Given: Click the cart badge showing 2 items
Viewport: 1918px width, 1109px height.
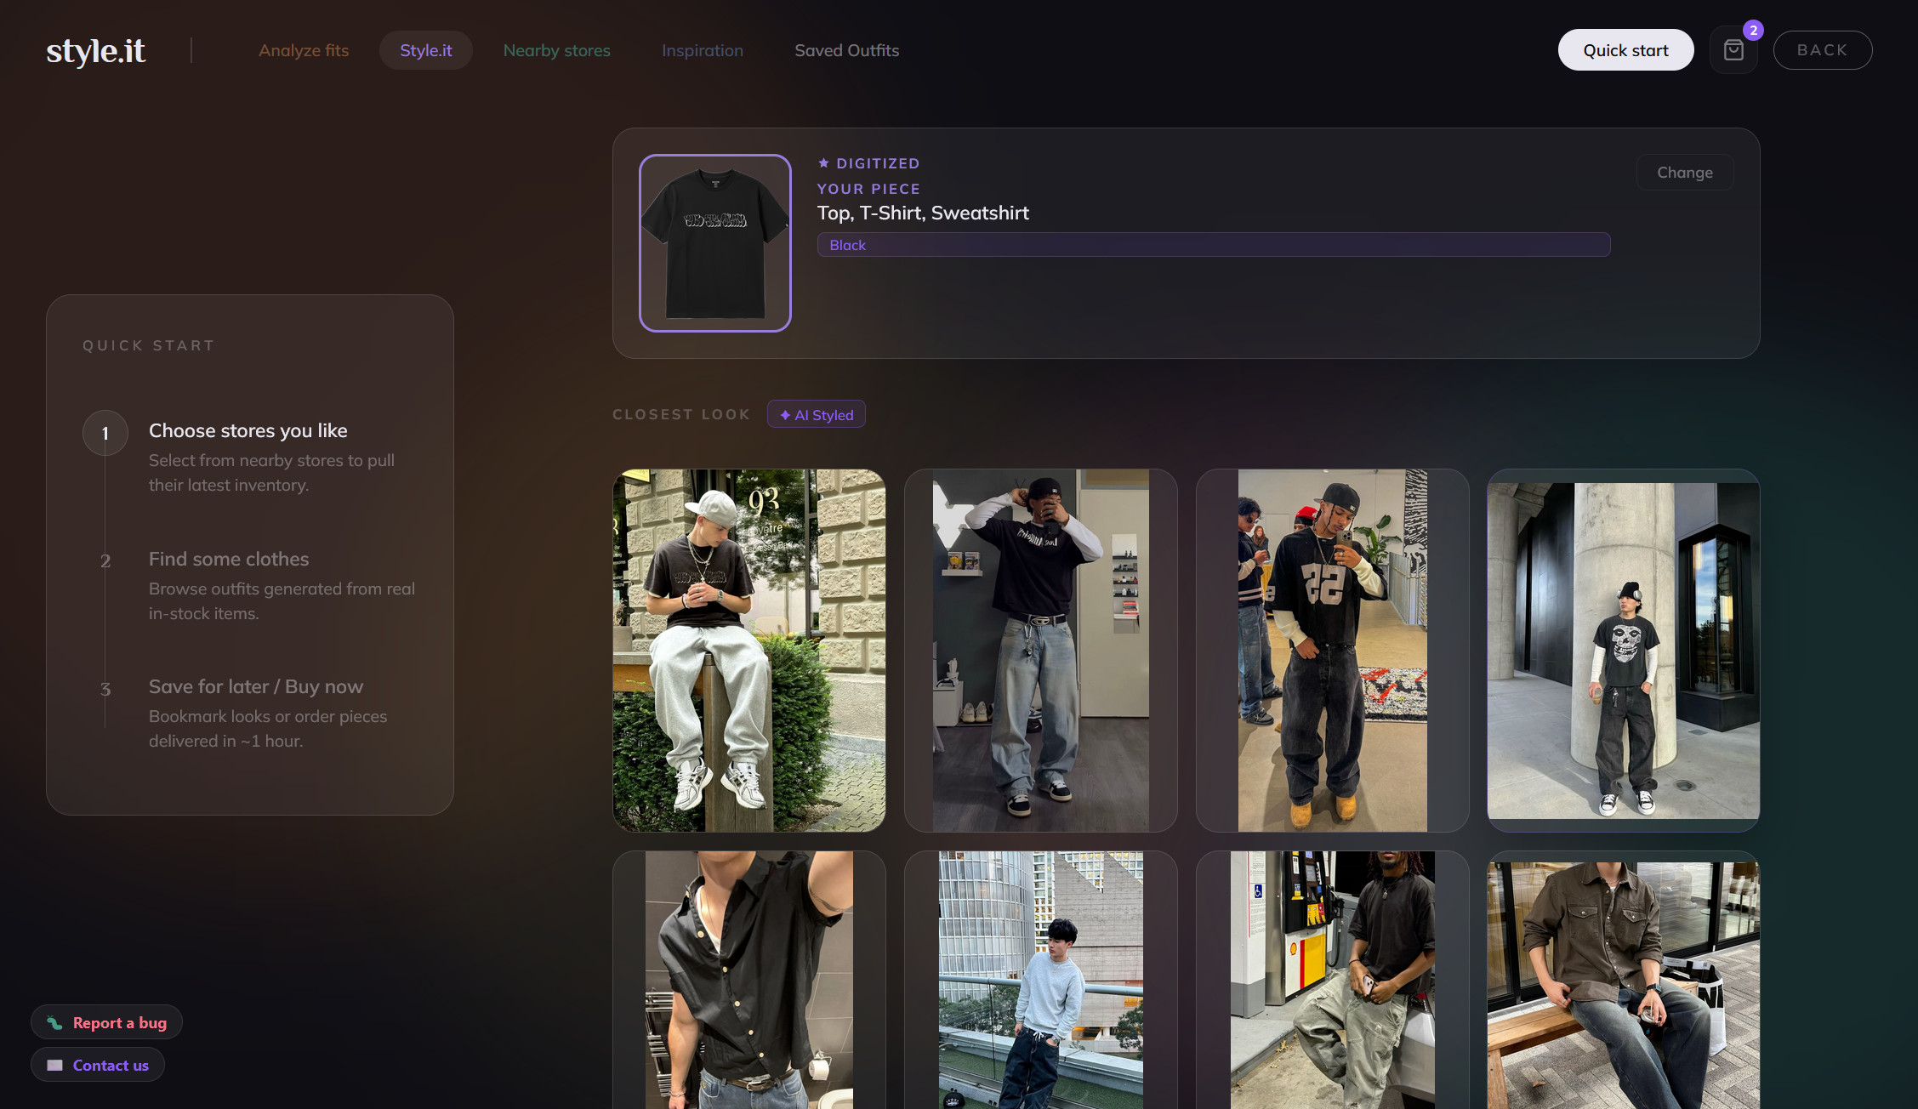Looking at the screenshot, I should (1754, 31).
